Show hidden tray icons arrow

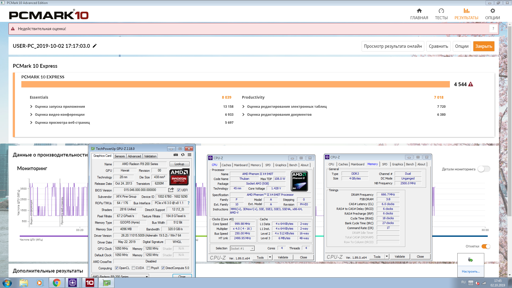click(x=471, y=283)
